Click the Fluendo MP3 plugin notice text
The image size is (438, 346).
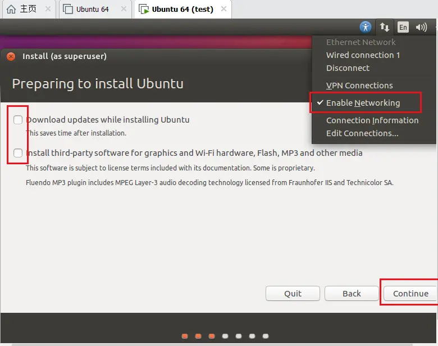[209, 182]
